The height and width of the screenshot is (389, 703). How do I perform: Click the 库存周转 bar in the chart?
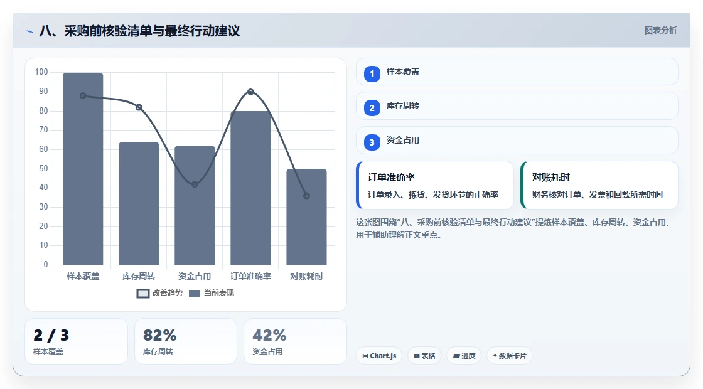pyautogui.click(x=139, y=203)
